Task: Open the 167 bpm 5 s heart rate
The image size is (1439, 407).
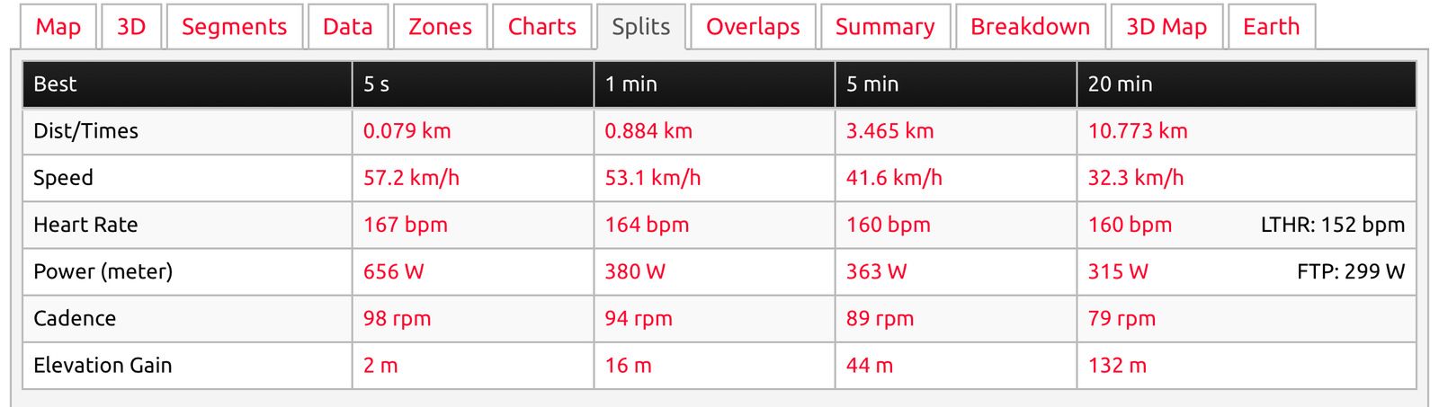Action: (x=405, y=225)
